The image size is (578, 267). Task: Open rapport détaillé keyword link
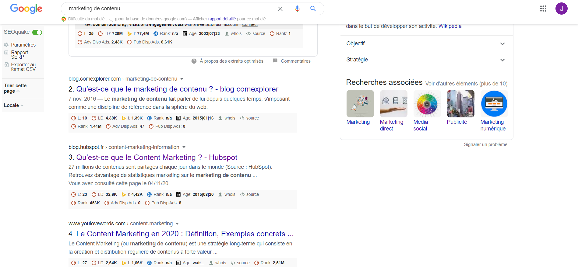coord(222,19)
